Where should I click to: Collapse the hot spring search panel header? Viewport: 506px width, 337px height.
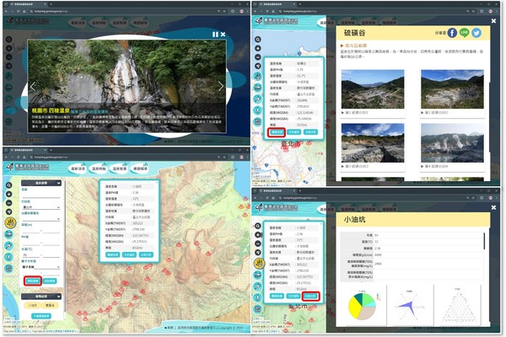click(x=41, y=183)
